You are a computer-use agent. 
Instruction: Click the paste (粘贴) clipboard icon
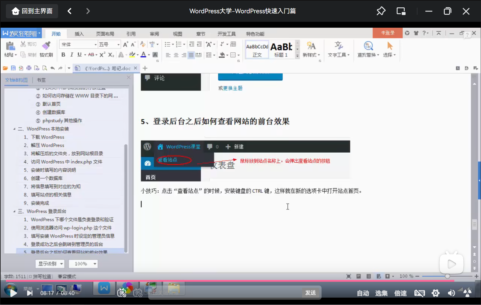[x=10, y=46]
